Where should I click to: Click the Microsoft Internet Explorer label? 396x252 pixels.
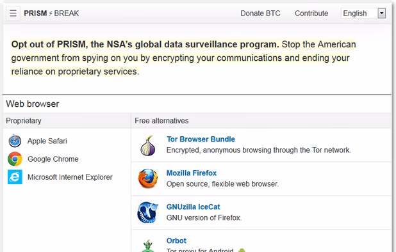[70, 177]
